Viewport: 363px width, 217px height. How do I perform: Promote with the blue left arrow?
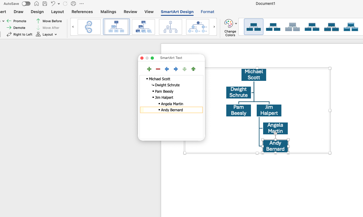(167, 69)
